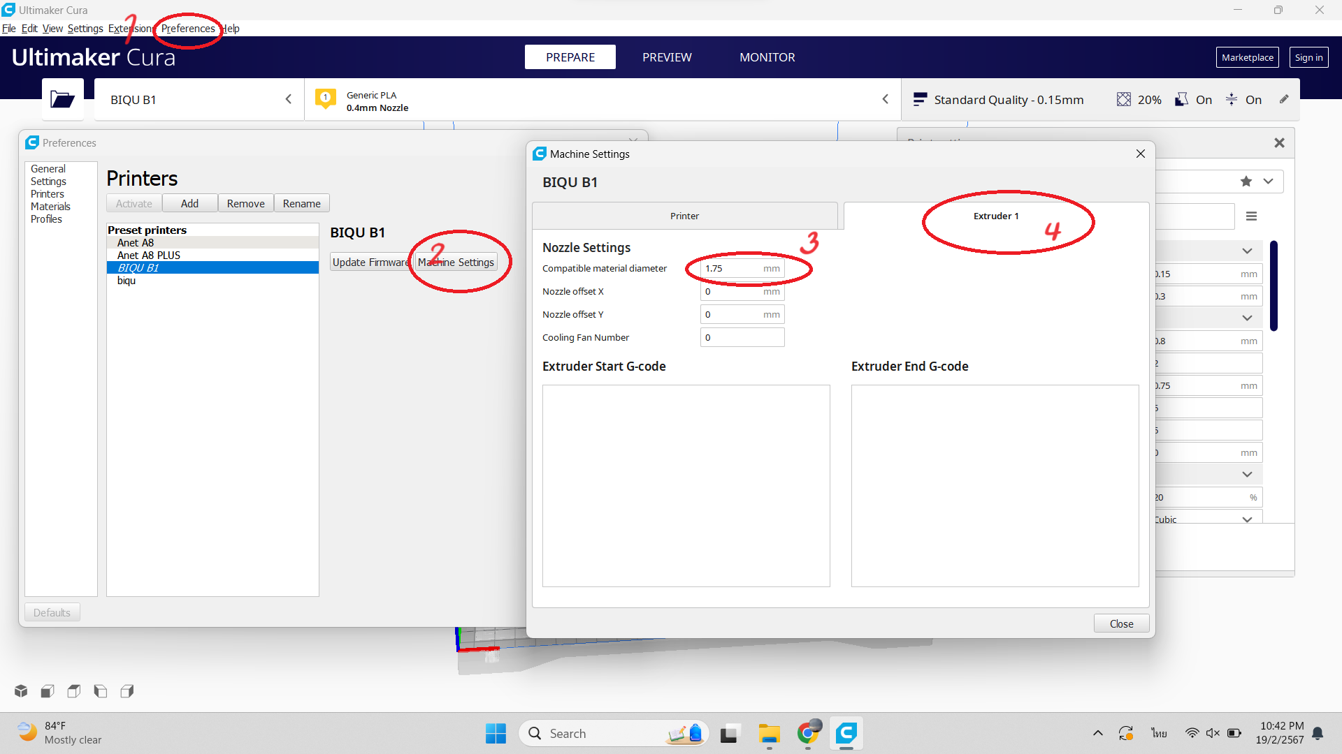Click the weather widget
1342x754 pixels.
pyautogui.click(x=59, y=733)
